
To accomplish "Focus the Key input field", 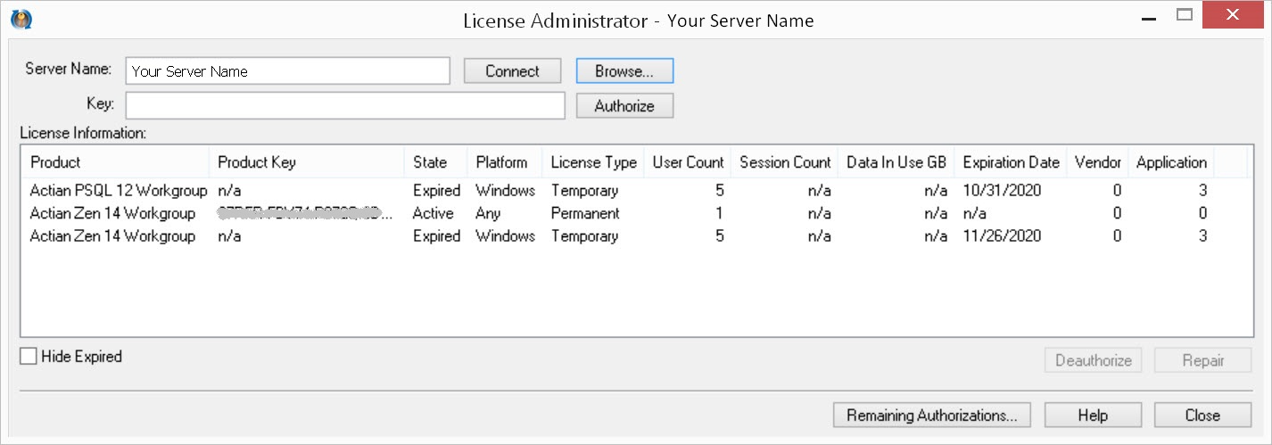I will click(345, 105).
